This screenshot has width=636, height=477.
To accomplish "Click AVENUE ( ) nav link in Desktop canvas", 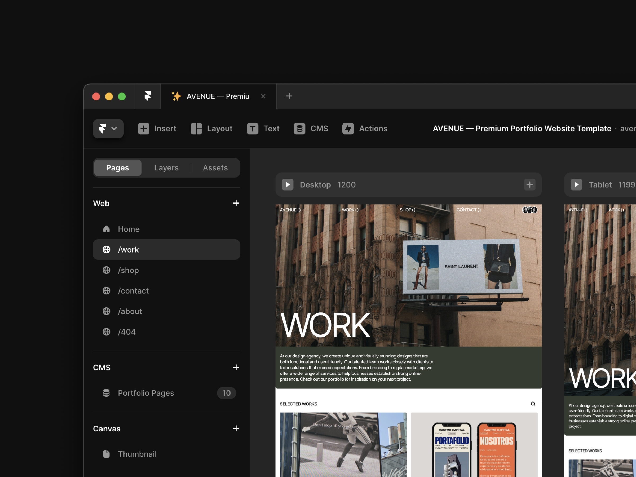I will (290, 210).
